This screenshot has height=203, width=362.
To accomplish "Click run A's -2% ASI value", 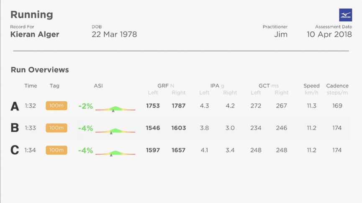I will point(85,106).
